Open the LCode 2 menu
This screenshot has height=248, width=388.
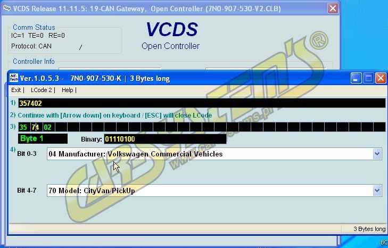tap(42, 90)
